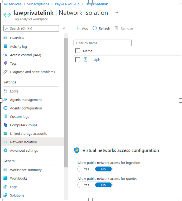Screen dimensions: 182x201
Task: Select Agents configuration
Action: [26, 108]
